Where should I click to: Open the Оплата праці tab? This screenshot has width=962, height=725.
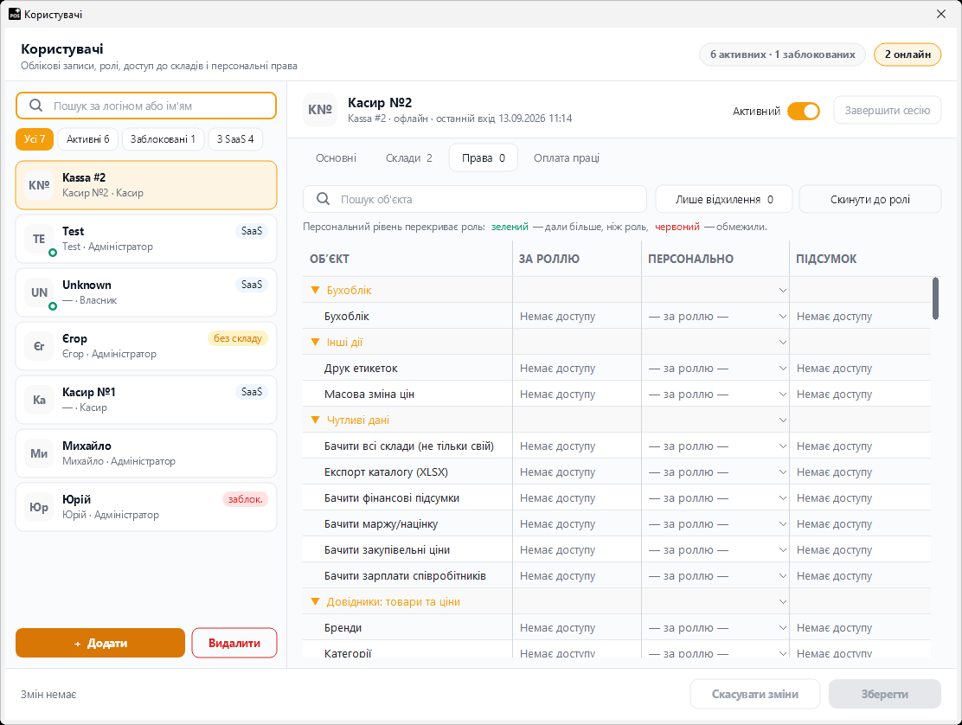pos(567,157)
